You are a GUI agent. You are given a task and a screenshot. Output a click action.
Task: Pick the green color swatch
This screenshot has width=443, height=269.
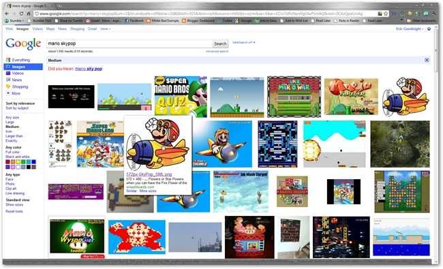pyautogui.click(x=23, y=161)
